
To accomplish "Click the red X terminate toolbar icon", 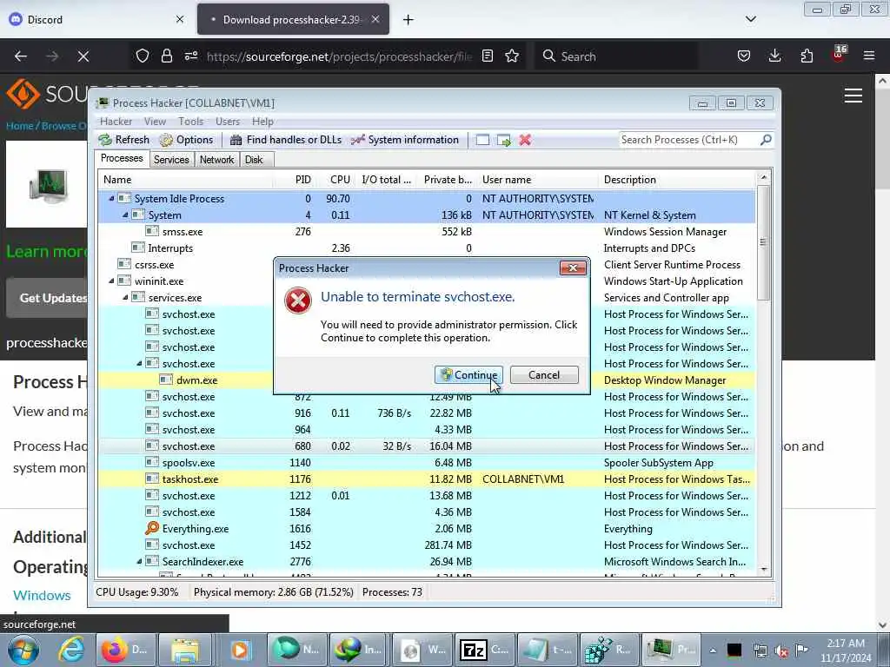I will click(525, 140).
